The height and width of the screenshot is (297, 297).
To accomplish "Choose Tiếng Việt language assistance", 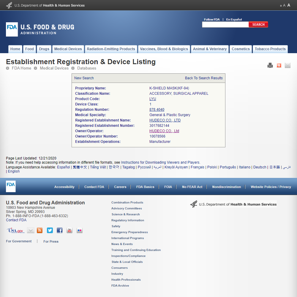I will tap(98, 167).
